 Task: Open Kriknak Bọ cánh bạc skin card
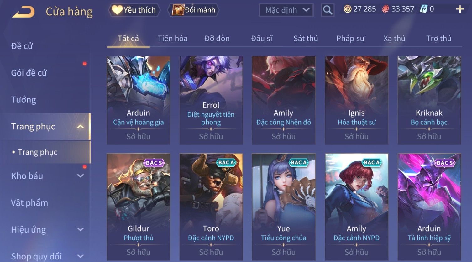click(x=429, y=100)
